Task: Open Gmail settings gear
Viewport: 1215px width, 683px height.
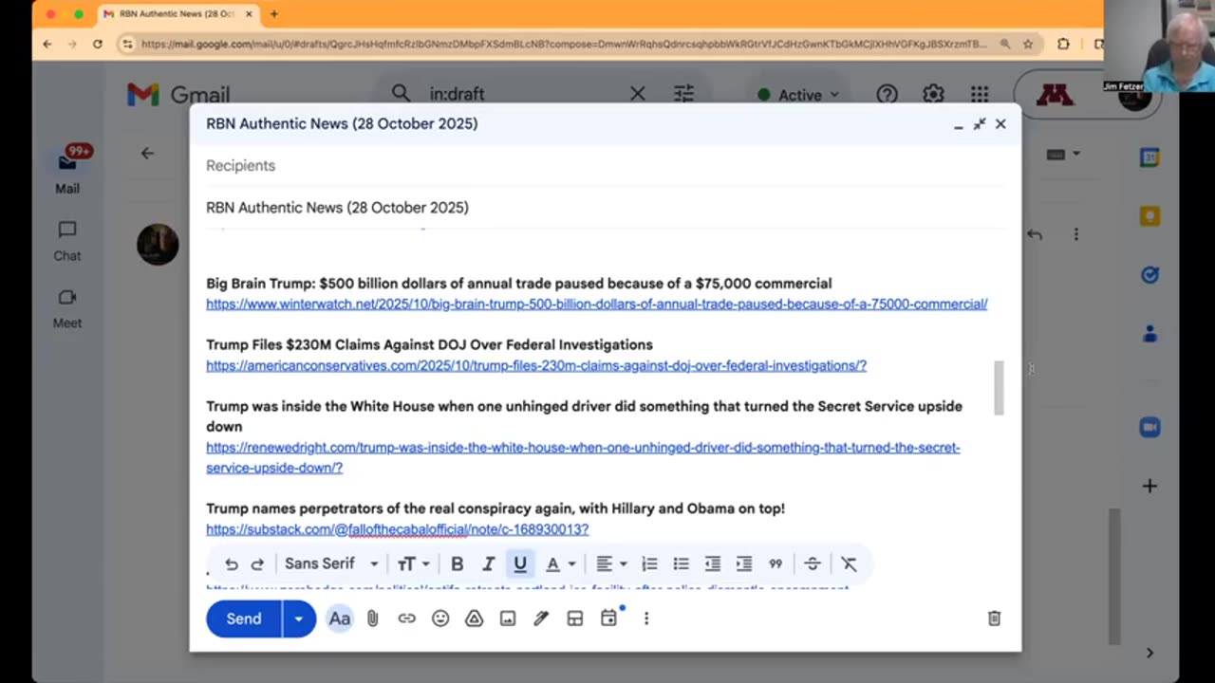Action: (x=933, y=94)
